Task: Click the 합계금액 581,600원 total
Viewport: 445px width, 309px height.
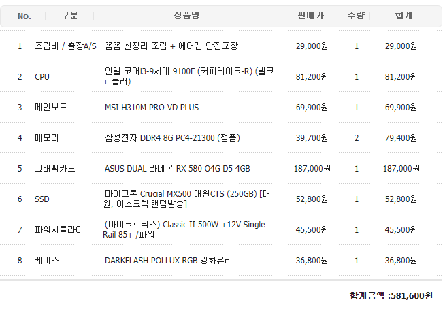Action: click(x=391, y=295)
